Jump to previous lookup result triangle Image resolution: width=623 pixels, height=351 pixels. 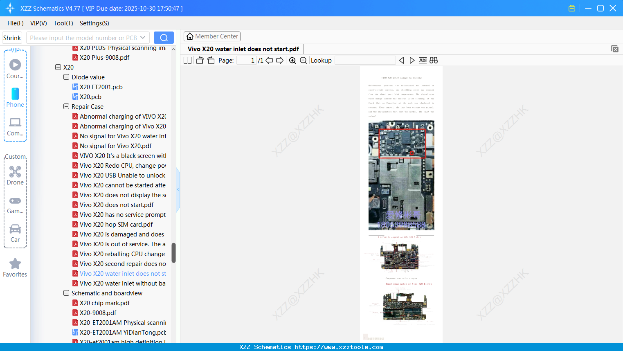(x=401, y=61)
